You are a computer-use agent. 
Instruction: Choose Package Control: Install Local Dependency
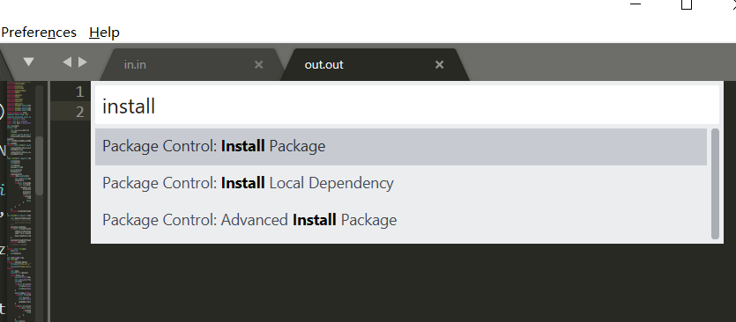coord(401,183)
